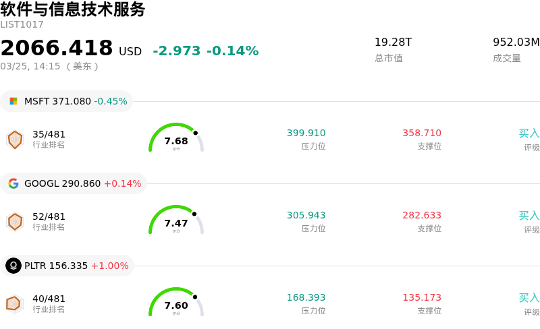
Task: Click the Palantir logo icon
Action: coord(13,266)
